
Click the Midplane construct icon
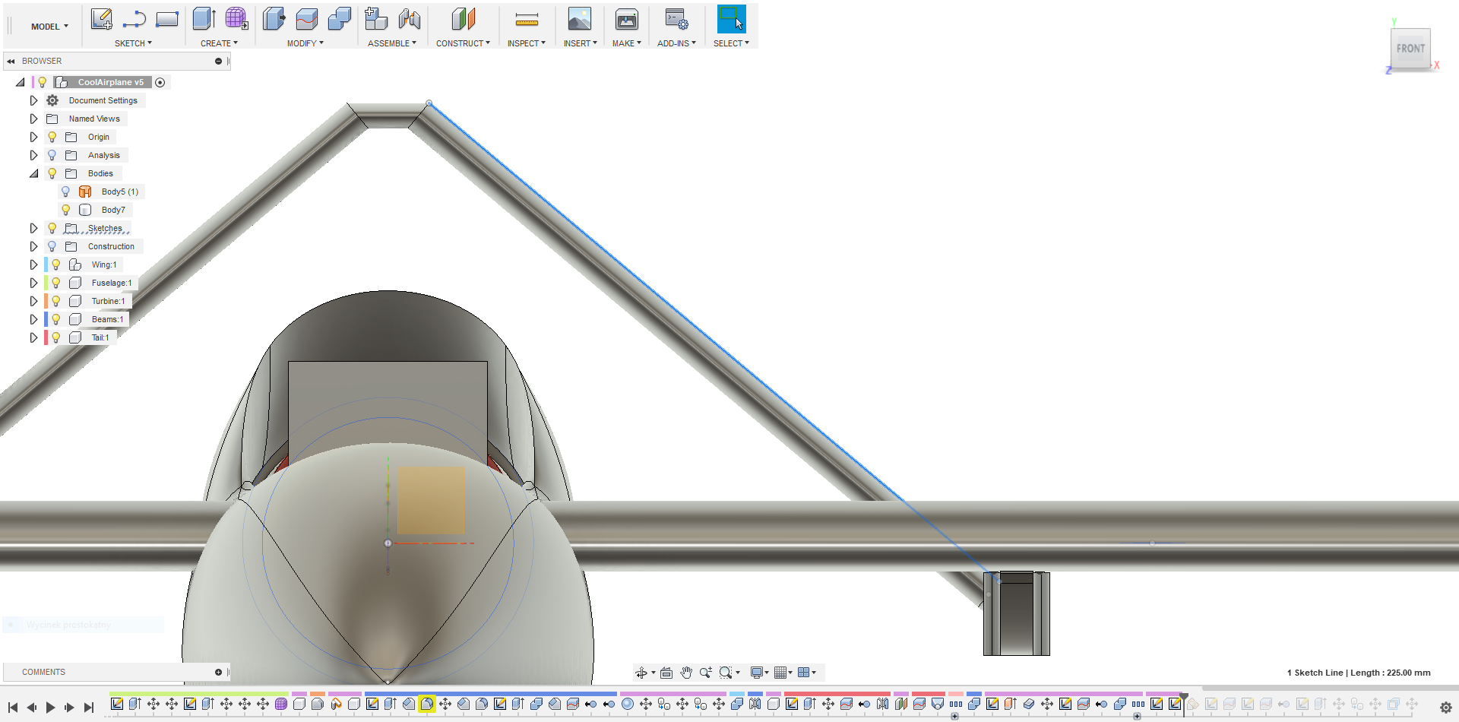(x=463, y=19)
